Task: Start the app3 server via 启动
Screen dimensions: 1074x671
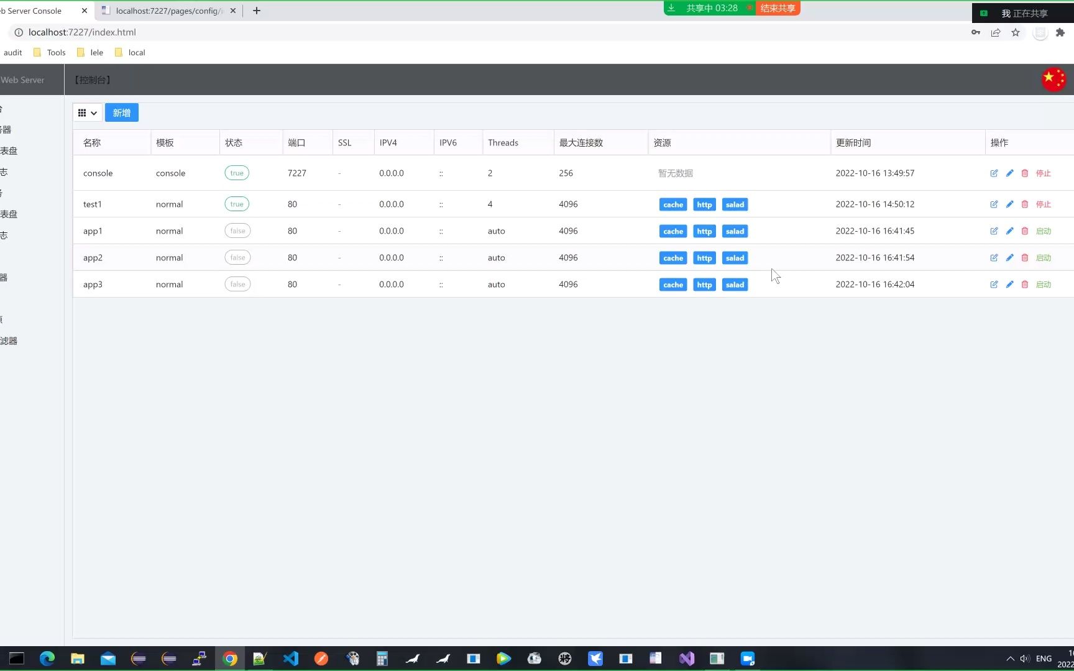Action: coord(1043,285)
